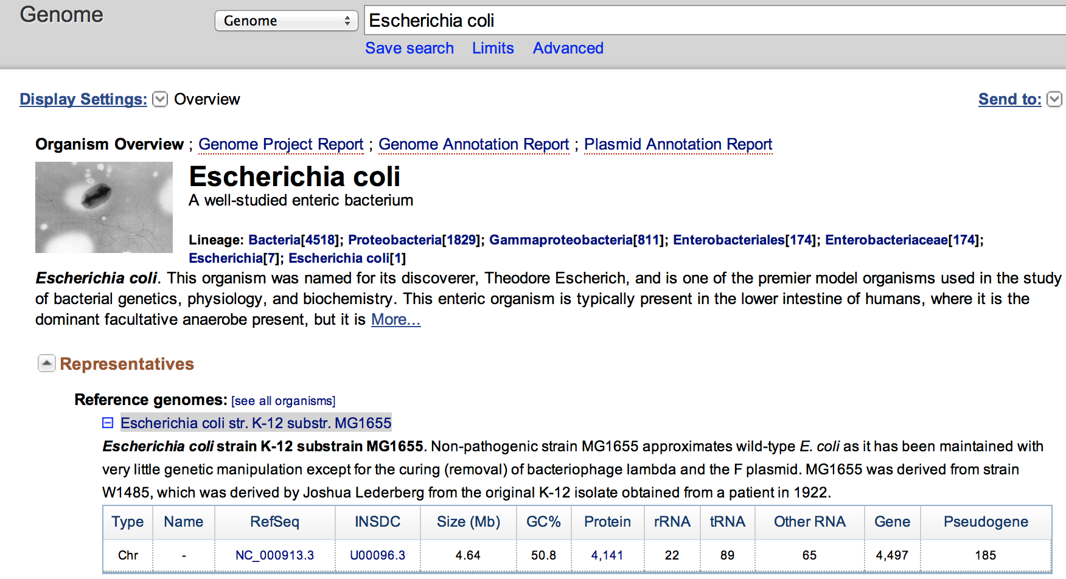Image resolution: width=1066 pixels, height=579 pixels.
Task: Open the 4,141 protein list
Action: click(607, 555)
